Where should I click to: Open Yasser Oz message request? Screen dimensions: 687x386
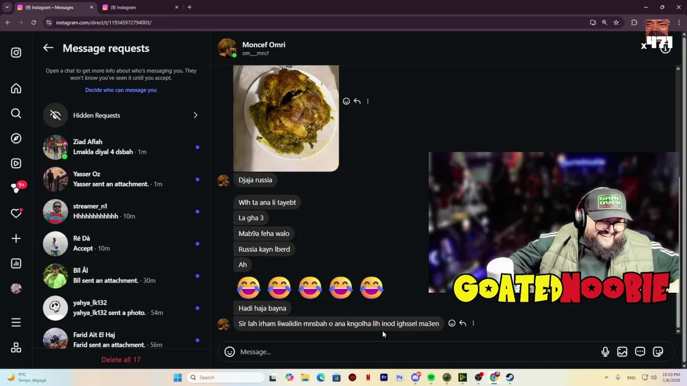click(121, 179)
